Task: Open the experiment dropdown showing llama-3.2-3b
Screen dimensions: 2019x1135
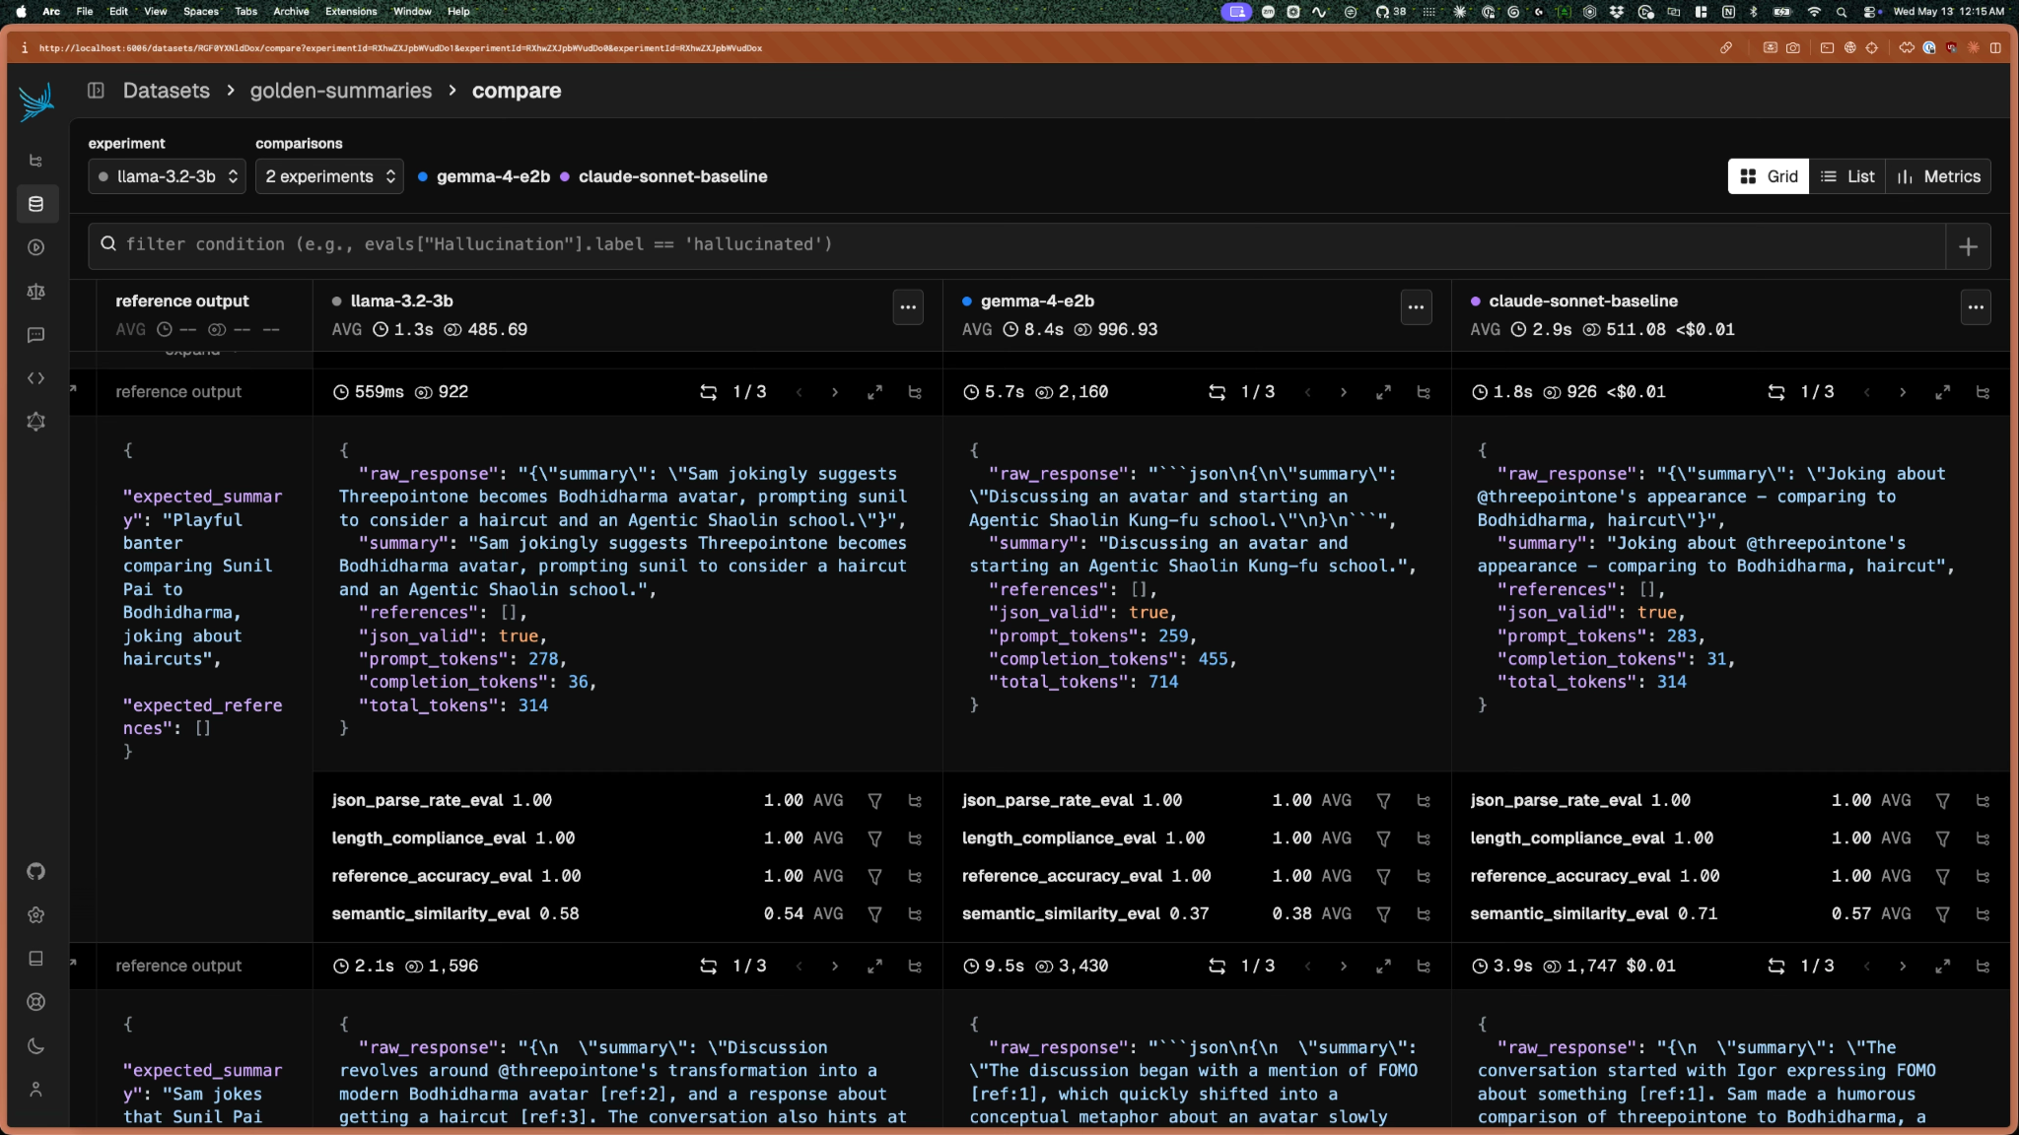Action: tap(167, 176)
